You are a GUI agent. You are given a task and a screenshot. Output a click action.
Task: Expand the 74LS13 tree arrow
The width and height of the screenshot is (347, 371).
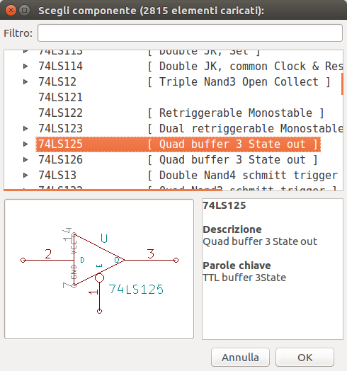25,176
